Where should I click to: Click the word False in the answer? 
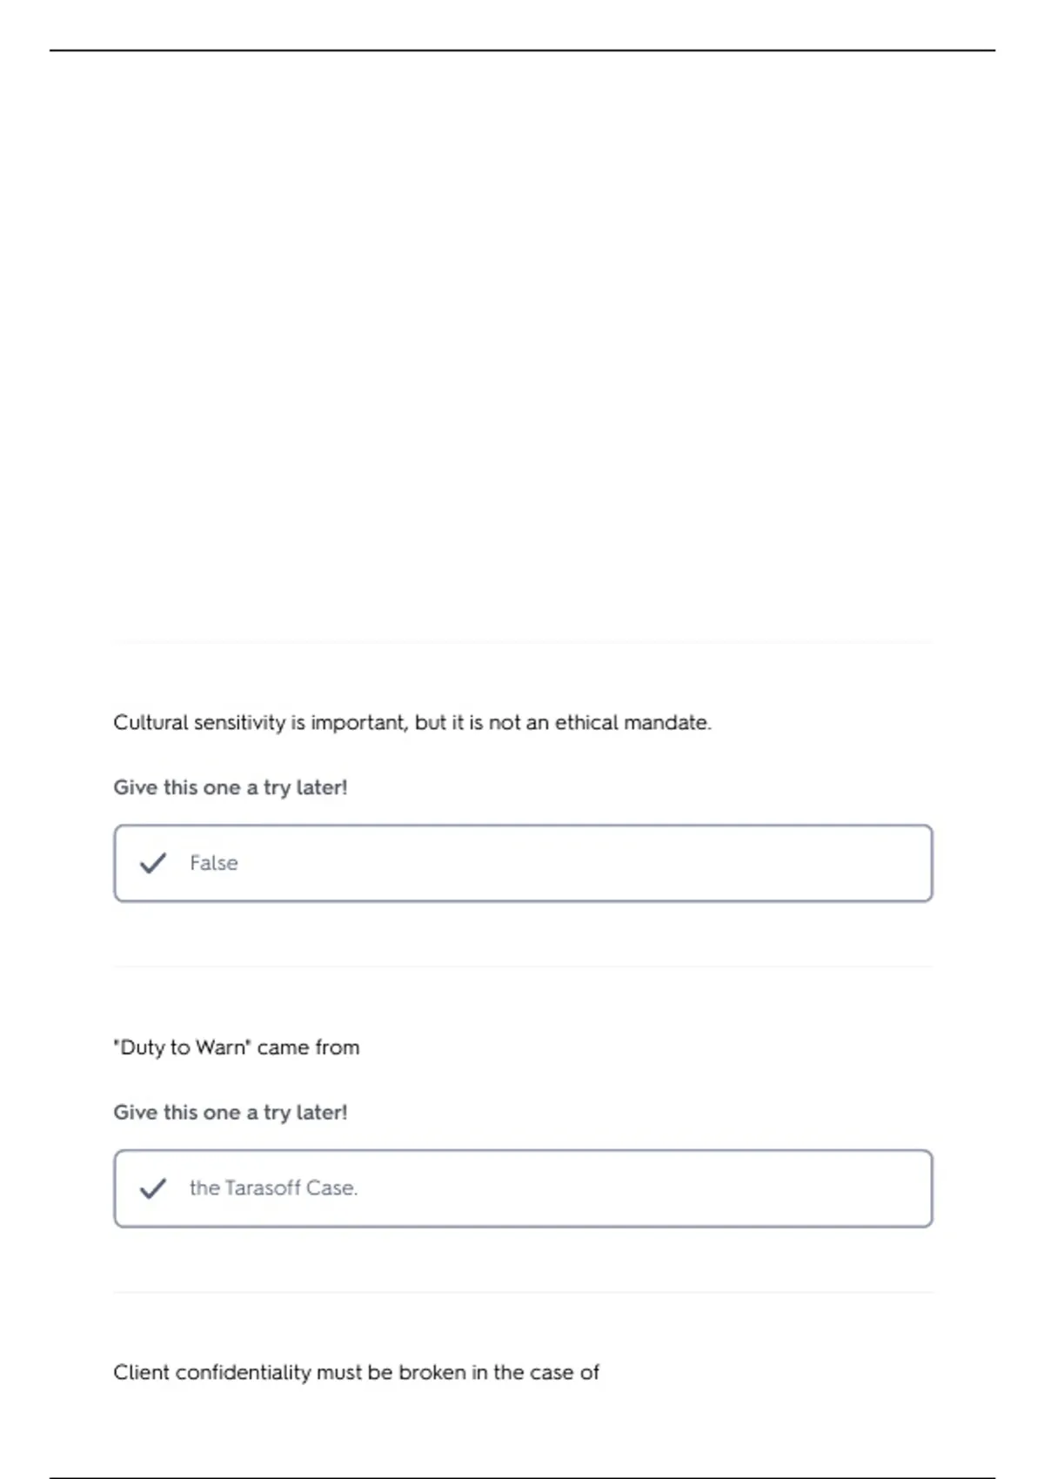coord(213,863)
